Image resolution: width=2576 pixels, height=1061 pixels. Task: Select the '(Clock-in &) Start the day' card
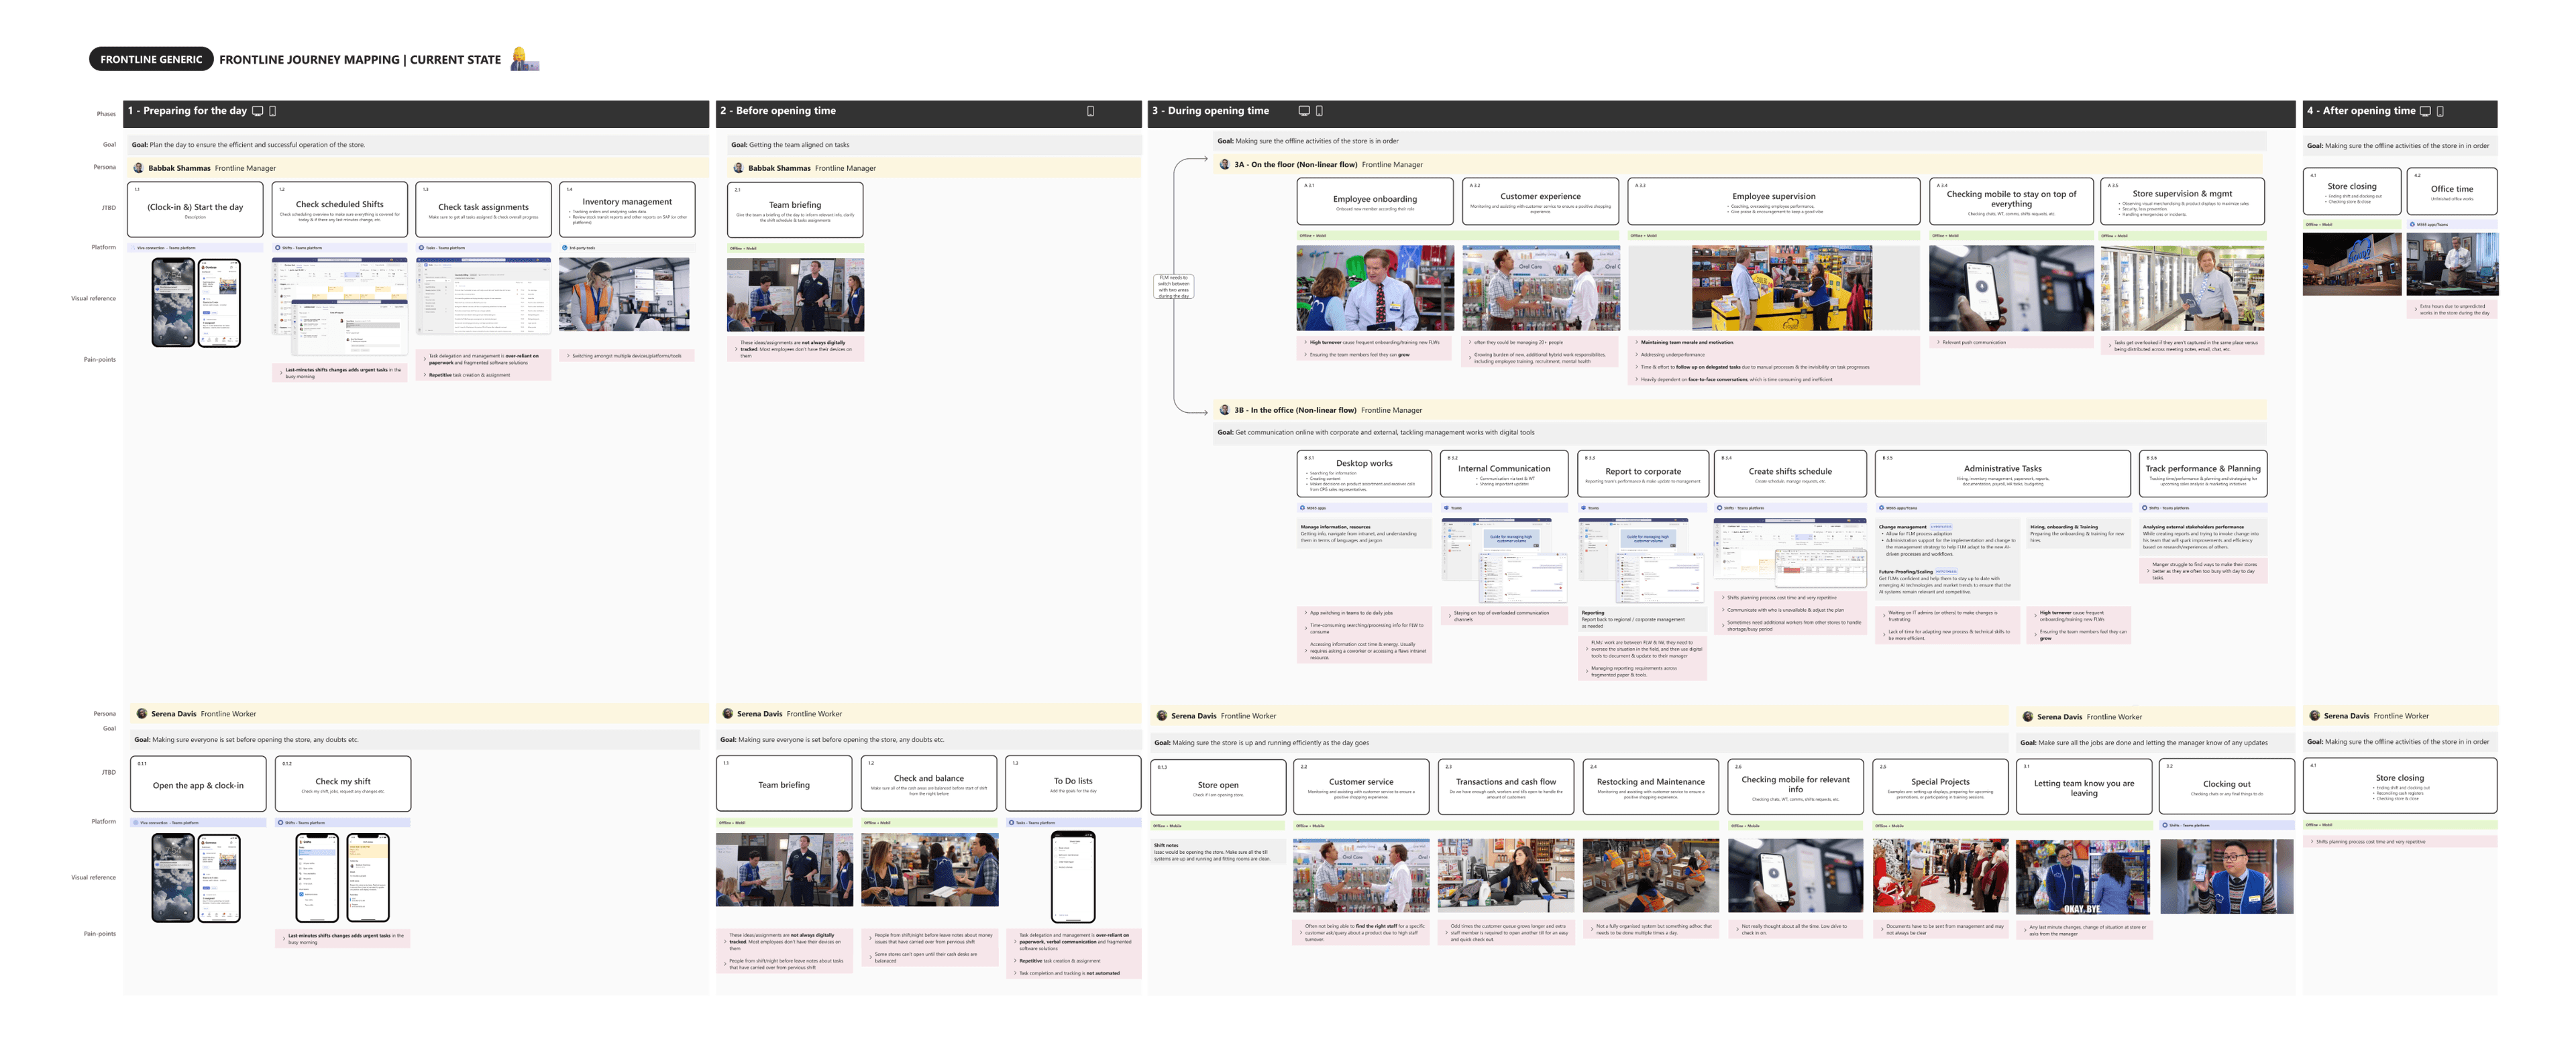[195, 209]
